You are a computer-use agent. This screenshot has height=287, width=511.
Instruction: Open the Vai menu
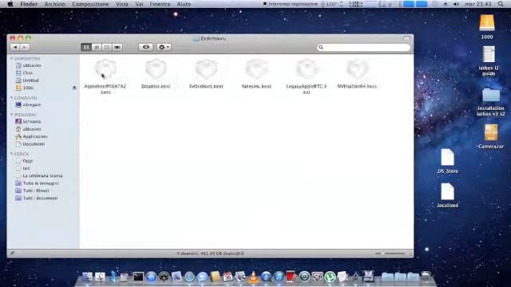point(139,4)
